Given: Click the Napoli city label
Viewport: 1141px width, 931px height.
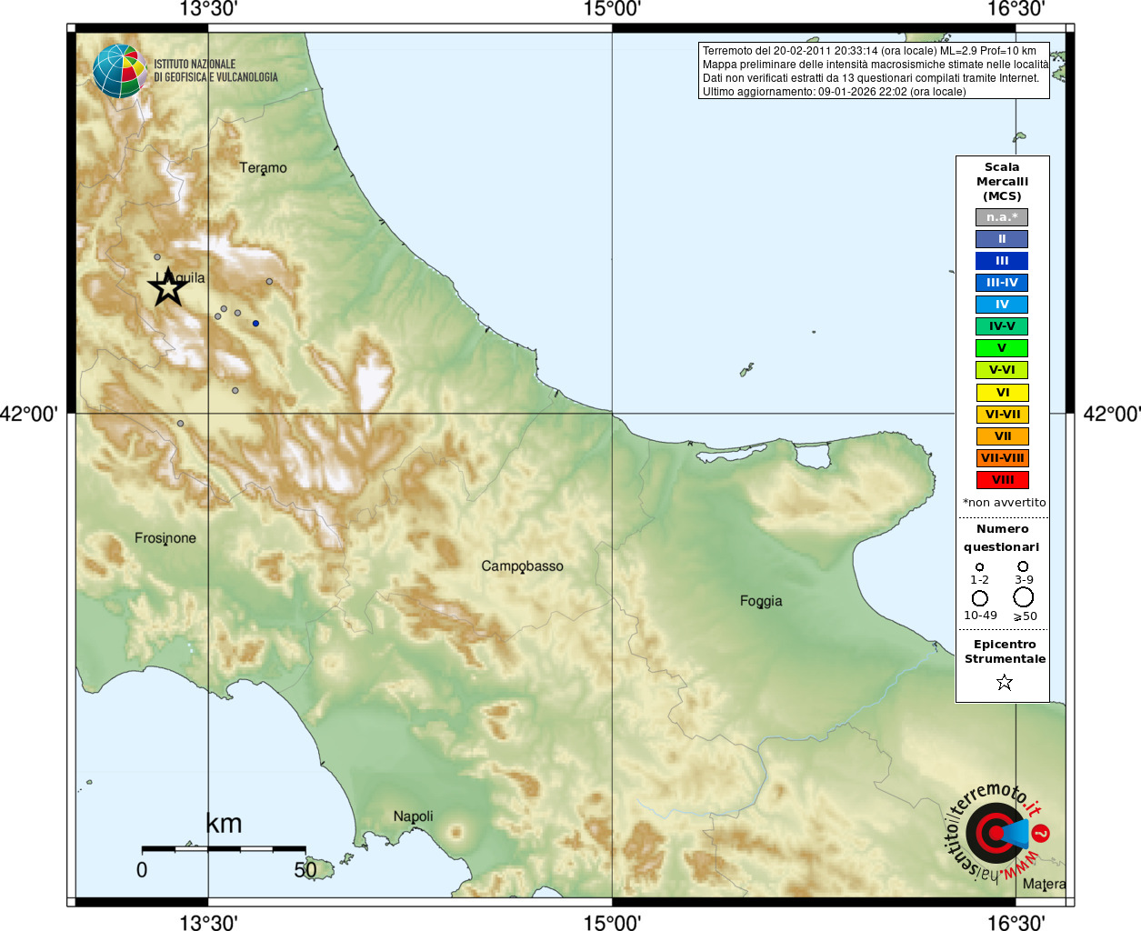Looking at the screenshot, I should point(413,816).
